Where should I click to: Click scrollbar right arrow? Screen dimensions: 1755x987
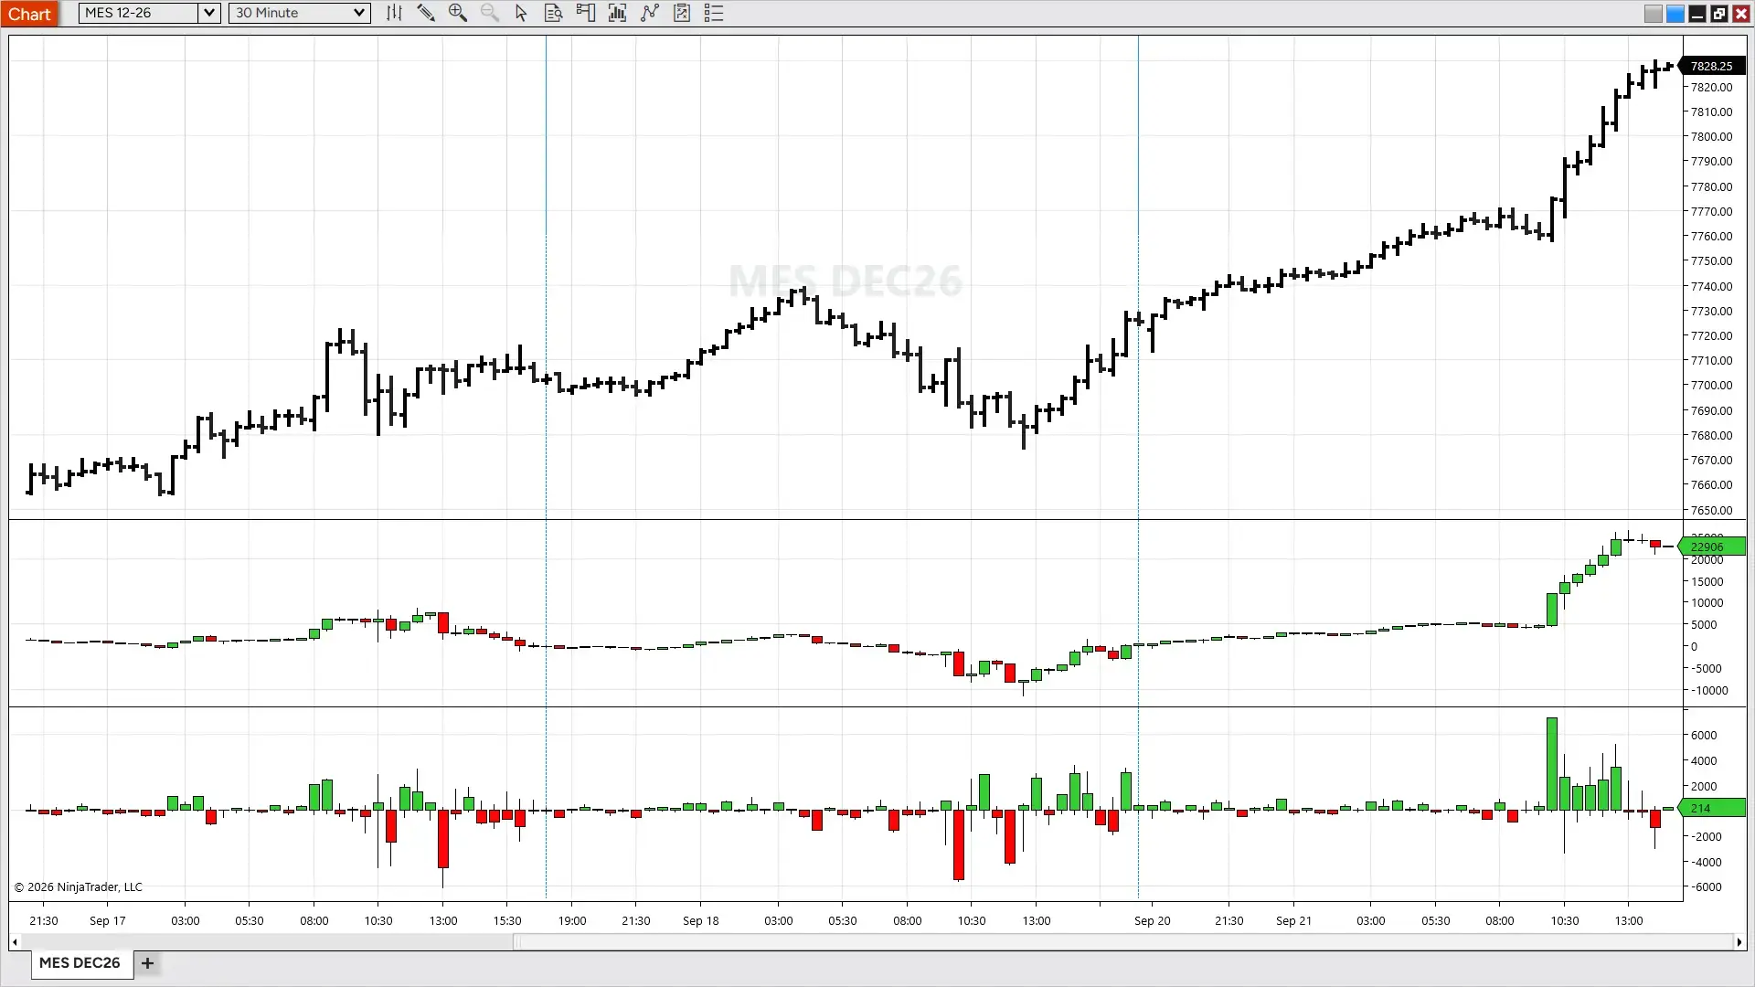point(1739,942)
